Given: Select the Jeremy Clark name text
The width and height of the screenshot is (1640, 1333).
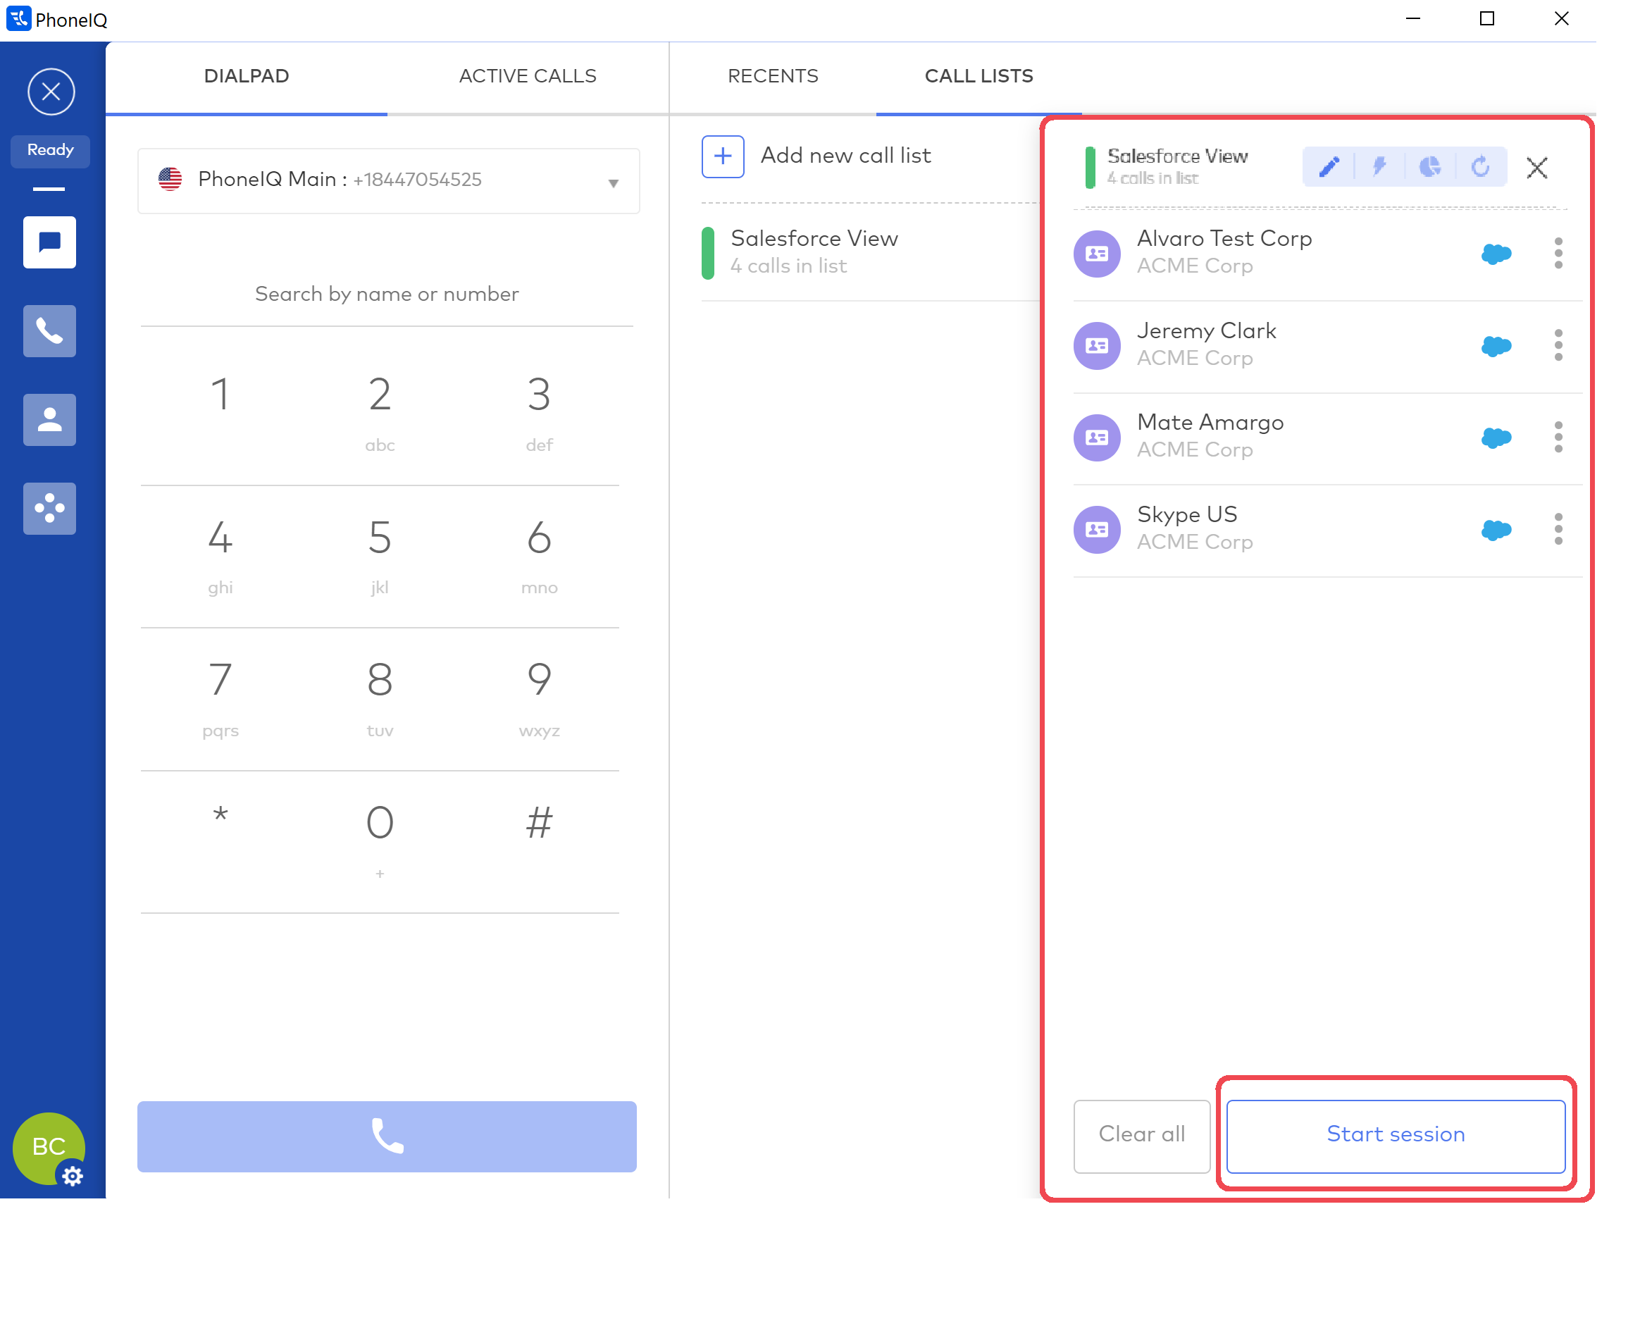Looking at the screenshot, I should [x=1206, y=331].
